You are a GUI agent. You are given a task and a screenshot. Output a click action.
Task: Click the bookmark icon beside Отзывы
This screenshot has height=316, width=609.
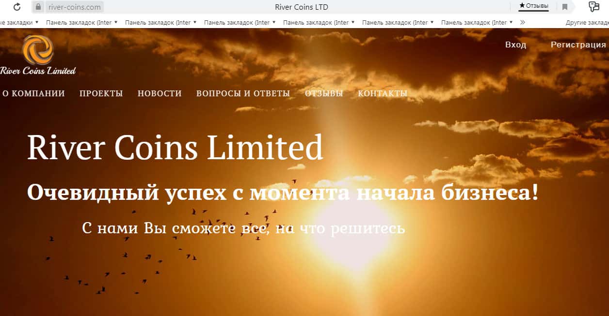pos(565,7)
